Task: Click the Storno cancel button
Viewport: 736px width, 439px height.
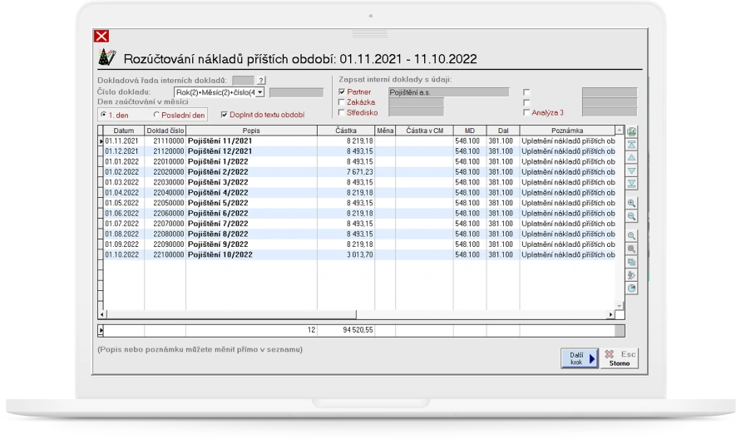Action: [619, 358]
